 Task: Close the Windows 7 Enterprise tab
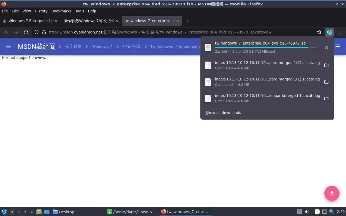(56, 21)
